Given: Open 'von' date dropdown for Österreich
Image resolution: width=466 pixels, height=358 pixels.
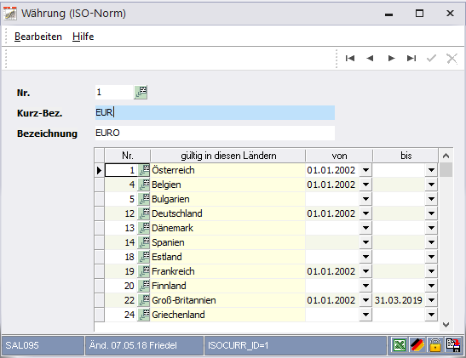Looking at the screenshot, I should point(365,170).
